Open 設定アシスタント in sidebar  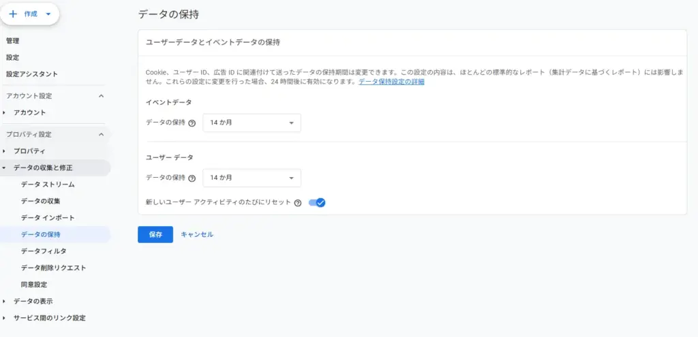(32, 74)
